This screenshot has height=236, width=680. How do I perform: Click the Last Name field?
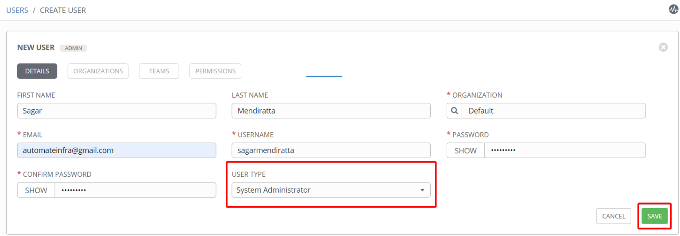[x=331, y=111]
